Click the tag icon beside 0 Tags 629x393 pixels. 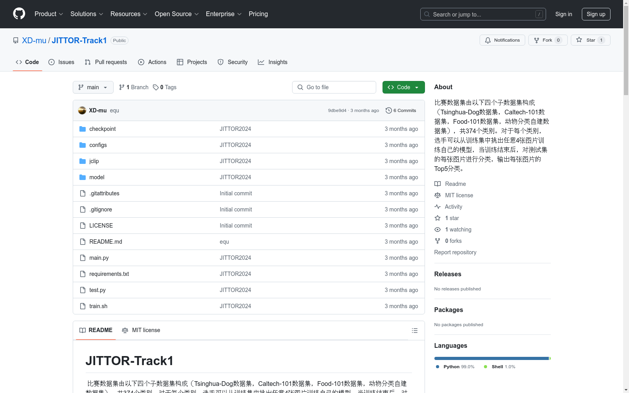[x=156, y=87]
